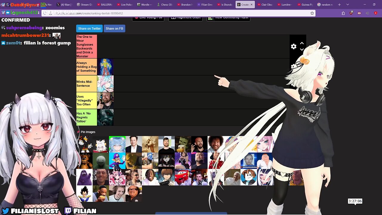Screen dimensions: 382x215
Task: Select Vegeta image
Action: (x=84, y=193)
